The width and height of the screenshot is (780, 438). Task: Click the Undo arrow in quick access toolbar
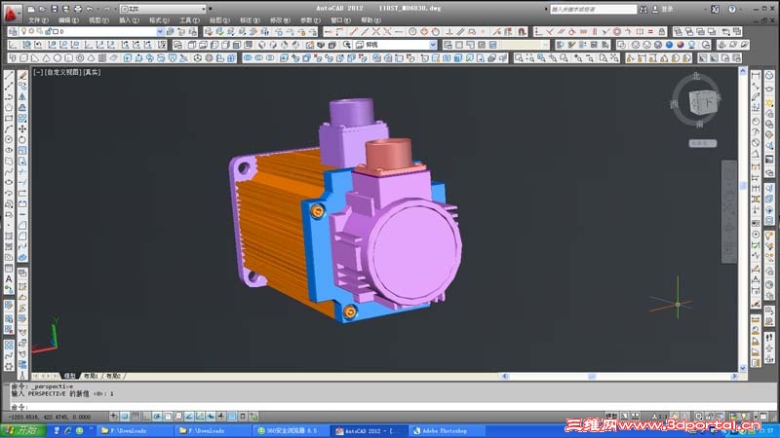[x=90, y=9]
